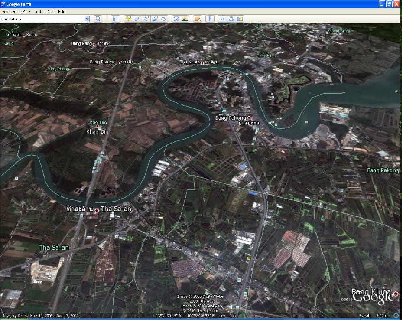Click the yellow square map icon
This screenshot has height=320, width=403.
pos(249,258)
